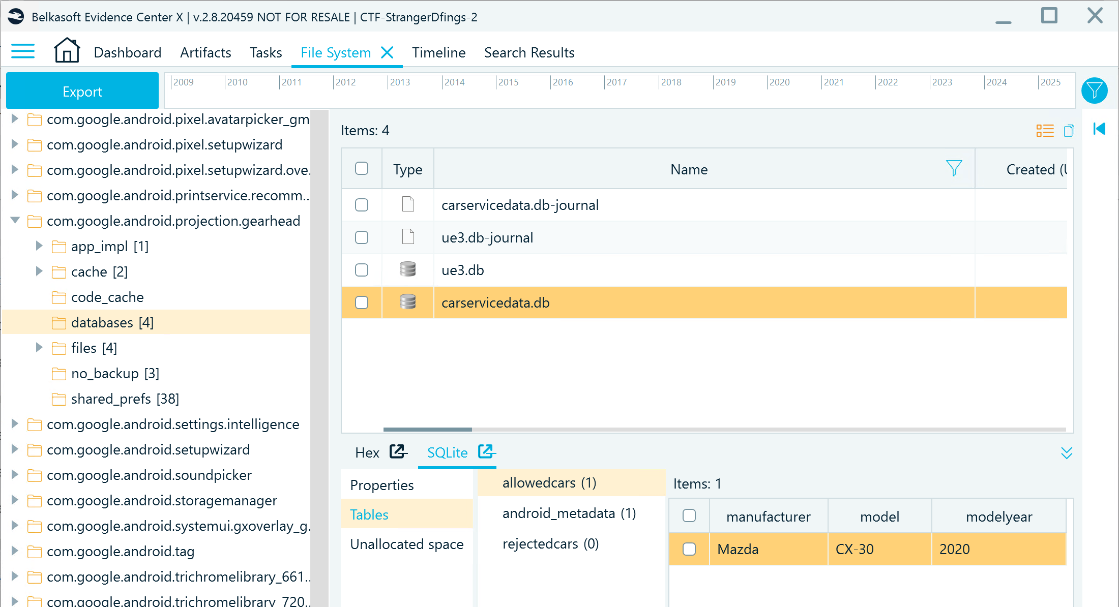Select the 2020 modelyear cell
The image size is (1119, 607).
pos(999,549)
